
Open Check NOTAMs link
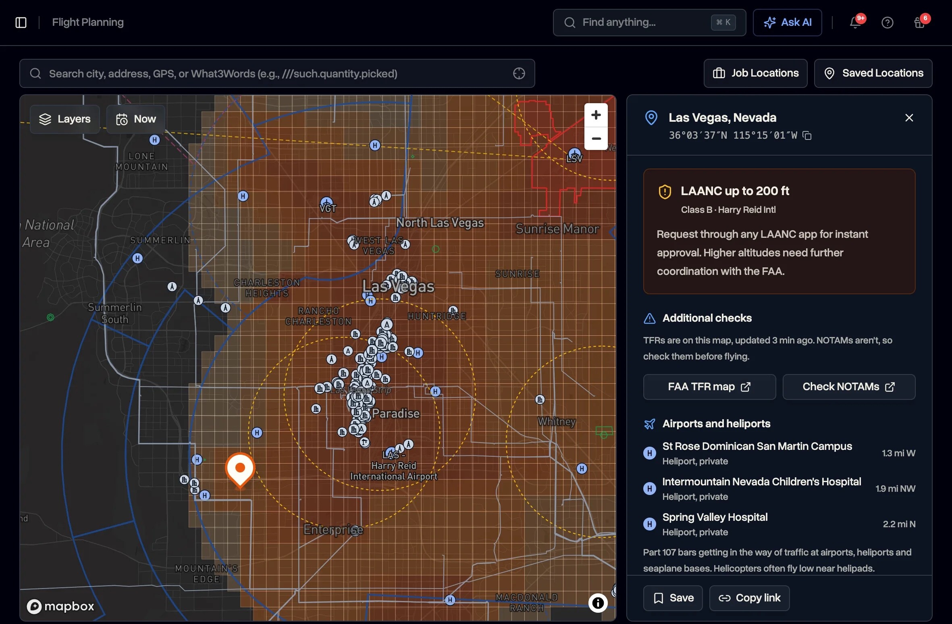(849, 387)
